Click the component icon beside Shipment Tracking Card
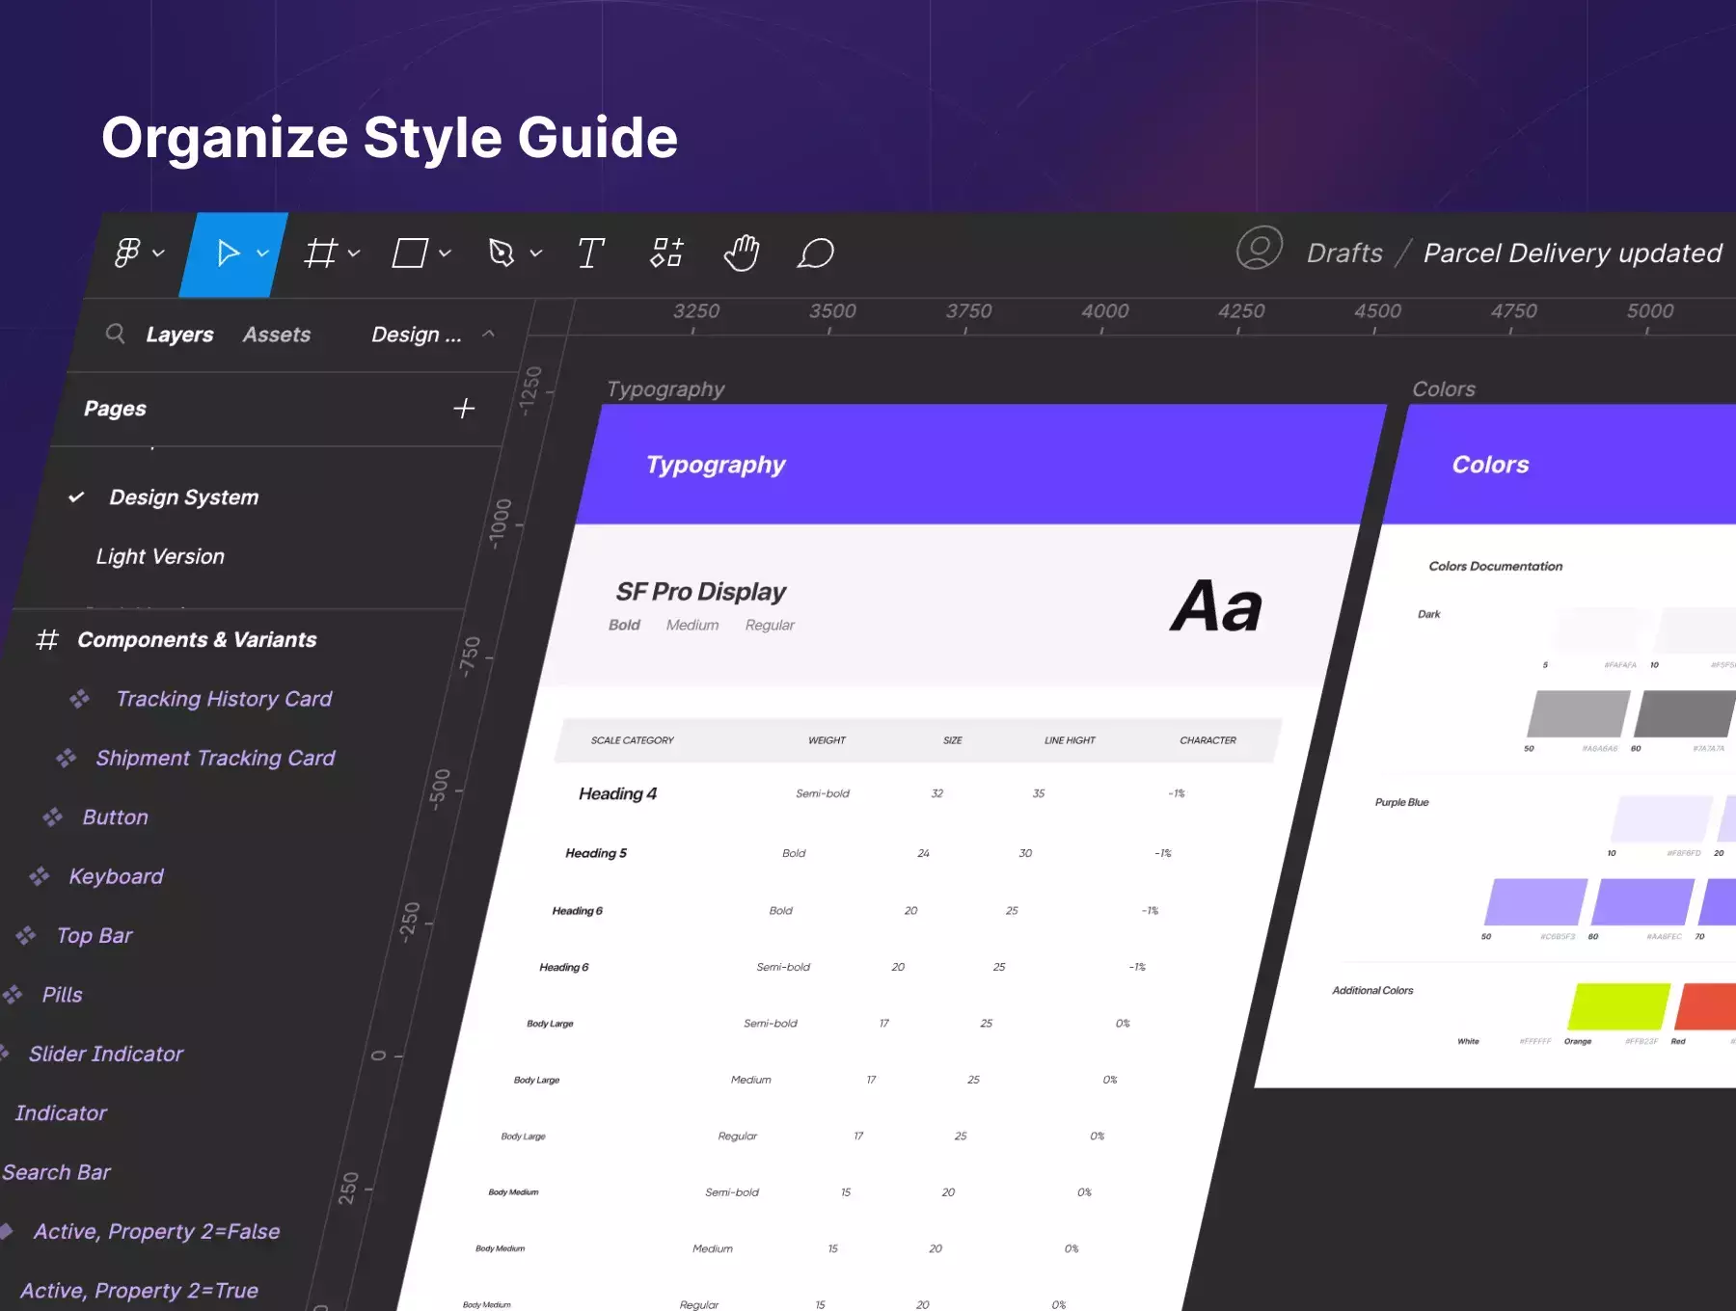The height and width of the screenshot is (1311, 1736). [x=66, y=759]
